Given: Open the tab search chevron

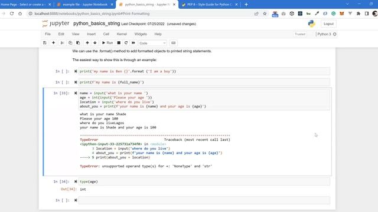Looking at the screenshot, I should (347, 4).
